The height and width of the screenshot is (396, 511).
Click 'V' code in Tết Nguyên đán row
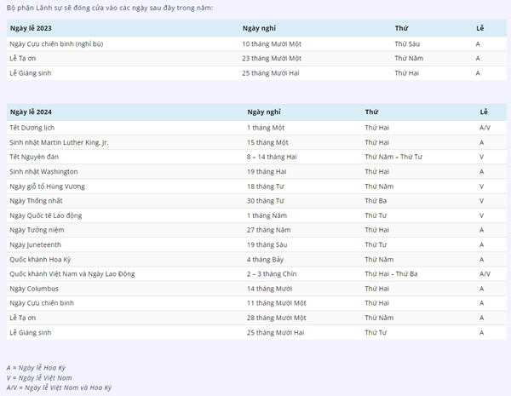coord(481,157)
